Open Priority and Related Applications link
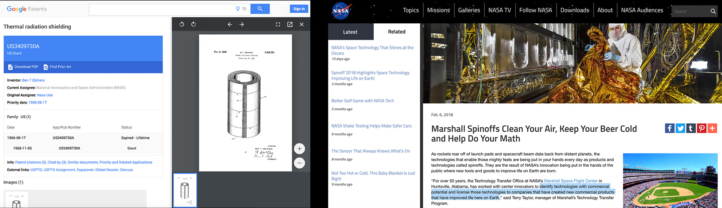Viewport: 722px width, 208px height. coord(126,162)
